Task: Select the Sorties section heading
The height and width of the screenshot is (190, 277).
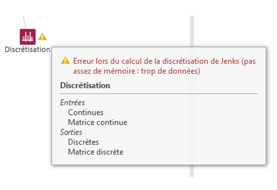Action: (x=71, y=132)
